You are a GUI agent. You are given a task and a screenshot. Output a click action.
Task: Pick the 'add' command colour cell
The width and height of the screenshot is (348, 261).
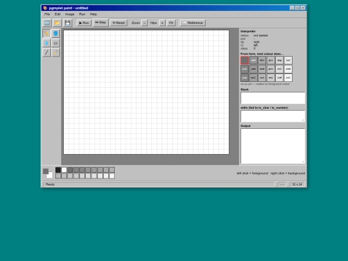coord(253,61)
